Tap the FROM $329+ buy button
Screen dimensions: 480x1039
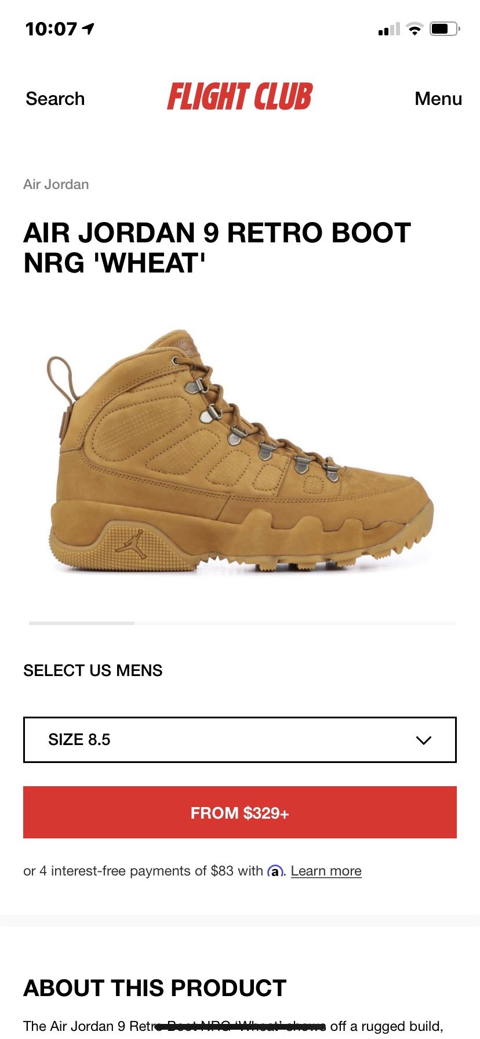(240, 812)
